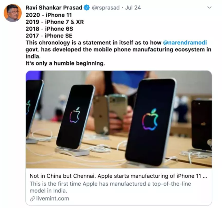Click the '2018 - iPhone 6S' line
Screen dimensions: 222x208
49,29
